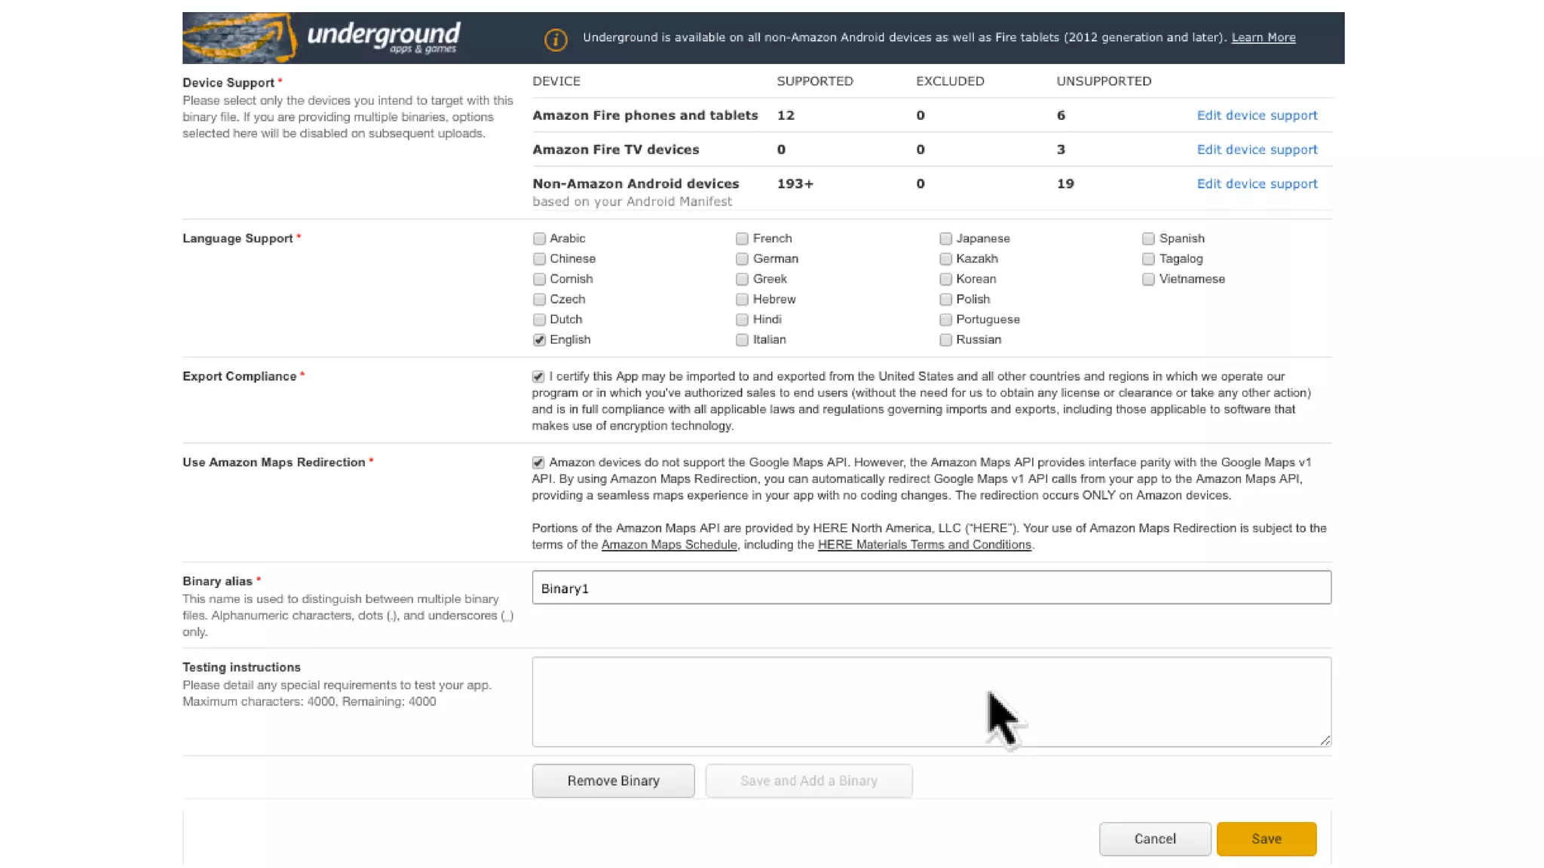Focus the Testing instructions text area
Viewport: 1544px width, 868px height.
(x=931, y=701)
